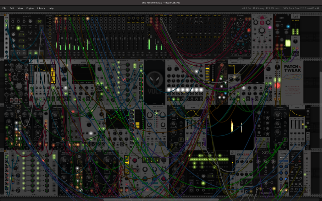
Task: Open the Help menu
Action: tap(51, 8)
